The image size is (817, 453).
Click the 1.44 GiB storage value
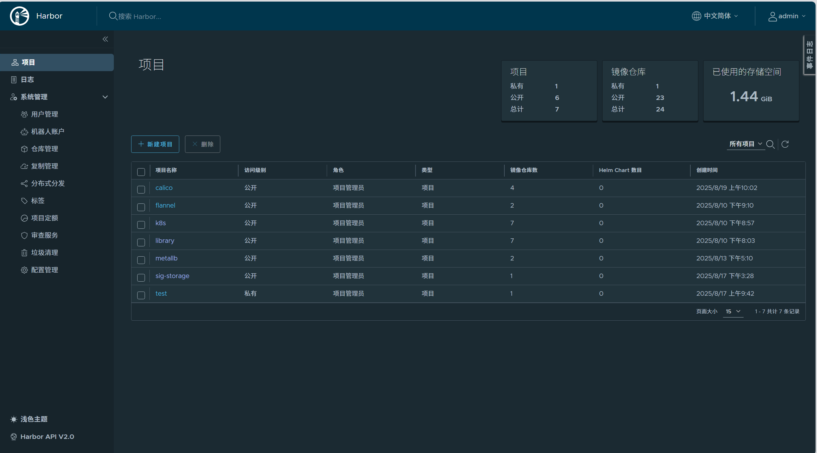coord(751,96)
